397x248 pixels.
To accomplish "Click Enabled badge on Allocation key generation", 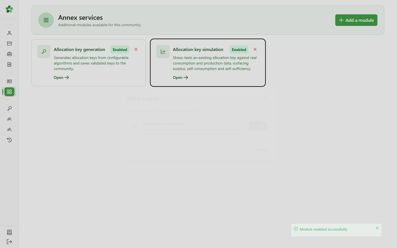I will pyautogui.click(x=120, y=50).
